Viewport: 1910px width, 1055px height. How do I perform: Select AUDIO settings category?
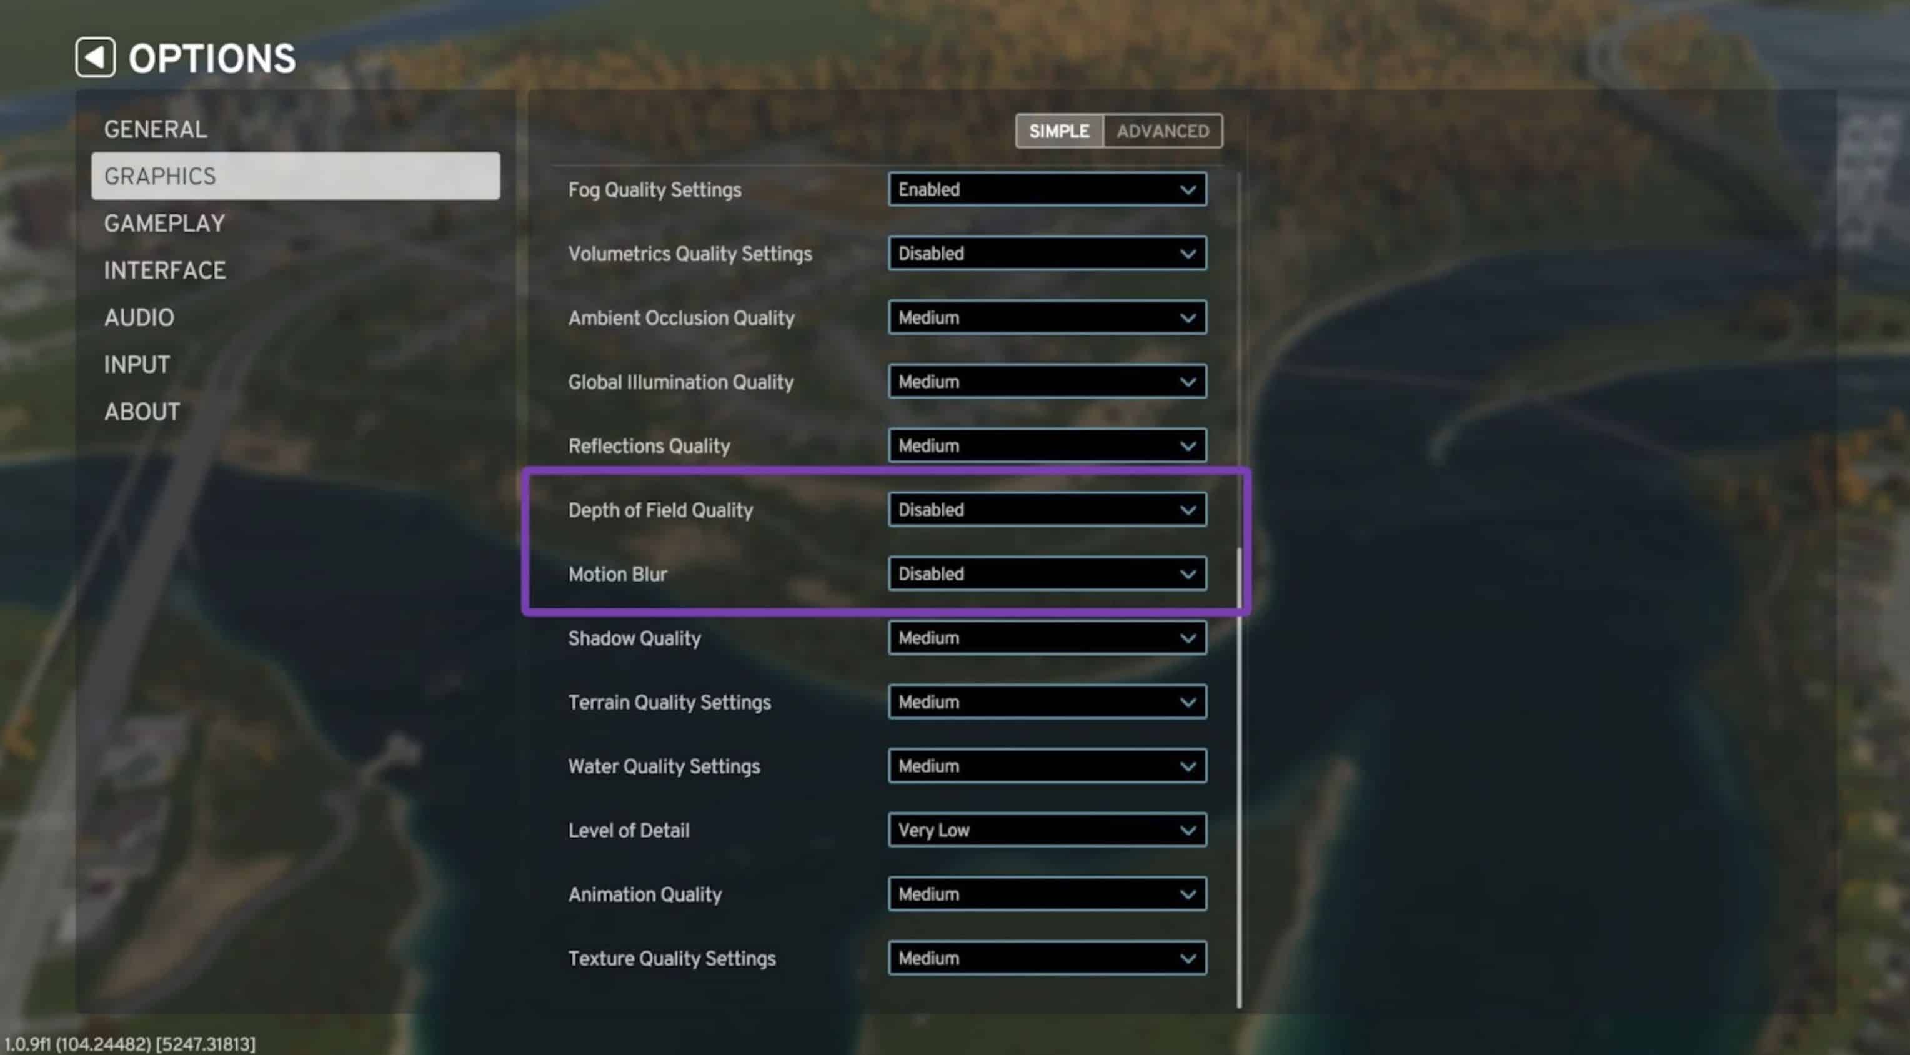point(139,317)
